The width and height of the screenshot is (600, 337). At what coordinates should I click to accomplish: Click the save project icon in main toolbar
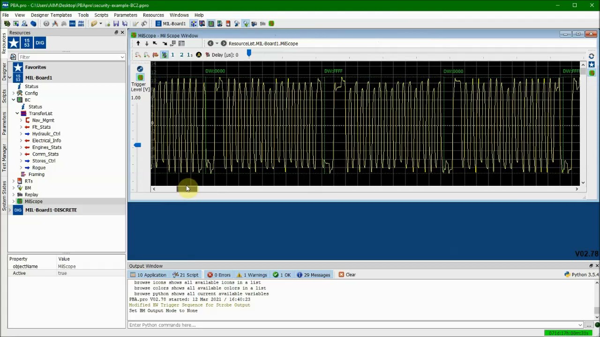pos(116,23)
